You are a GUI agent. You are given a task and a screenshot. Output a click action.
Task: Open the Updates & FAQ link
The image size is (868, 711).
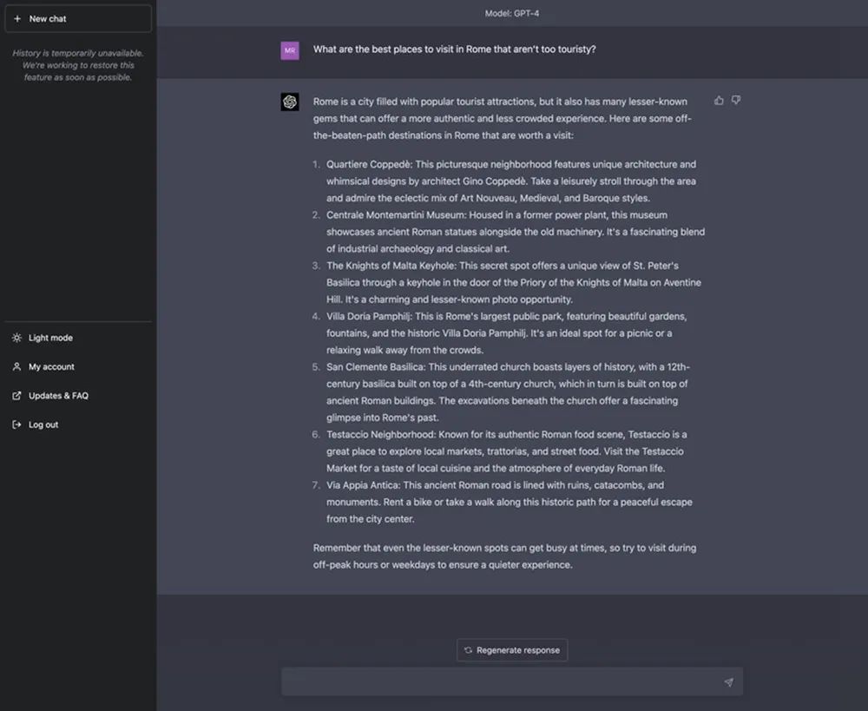click(58, 396)
